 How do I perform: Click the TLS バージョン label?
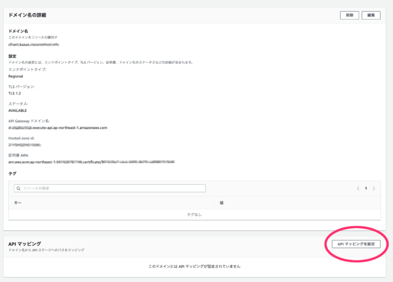point(21,87)
